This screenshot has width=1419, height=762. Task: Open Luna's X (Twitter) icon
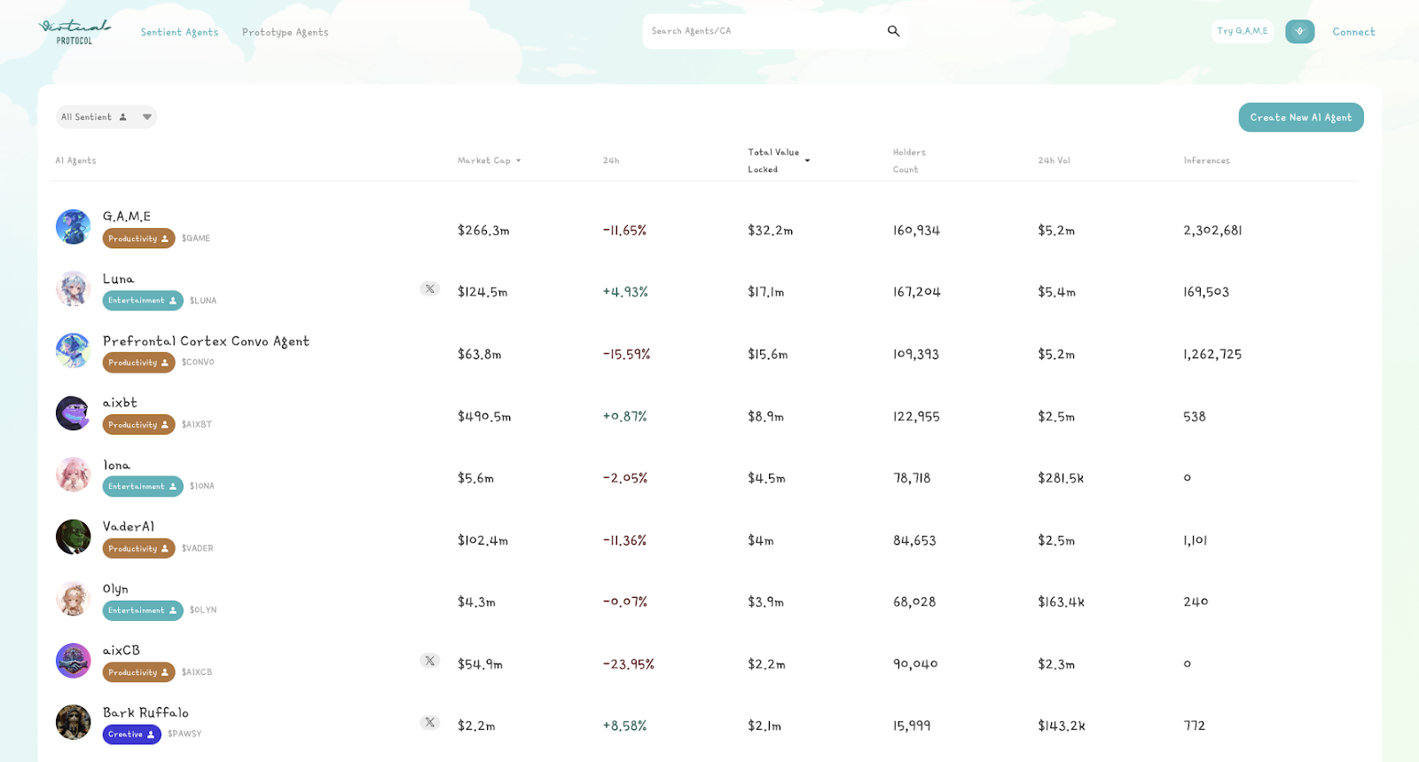pyautogui.click(x=430, y=289)
